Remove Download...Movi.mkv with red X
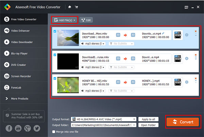 pyautogui.click(x=195, y=31)
